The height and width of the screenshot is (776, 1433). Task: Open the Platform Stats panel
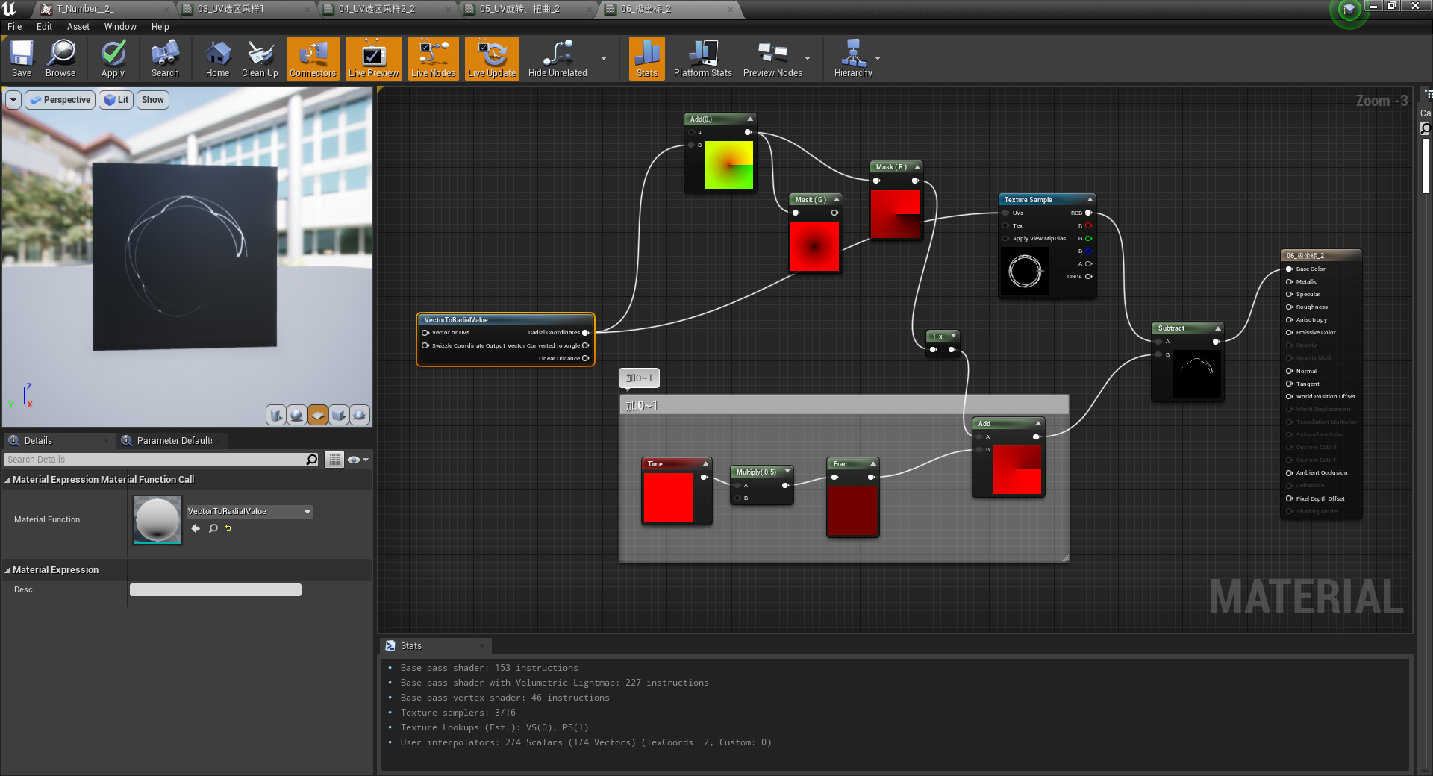pyautogui.click(x=702, y=58)
